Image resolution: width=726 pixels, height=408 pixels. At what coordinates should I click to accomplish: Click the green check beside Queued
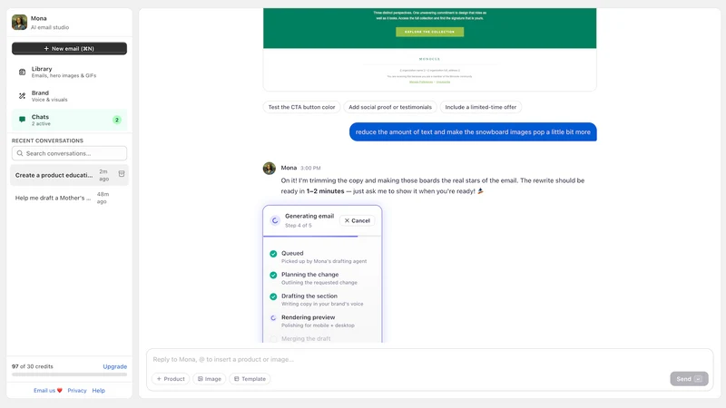click(x=273, y=254)
